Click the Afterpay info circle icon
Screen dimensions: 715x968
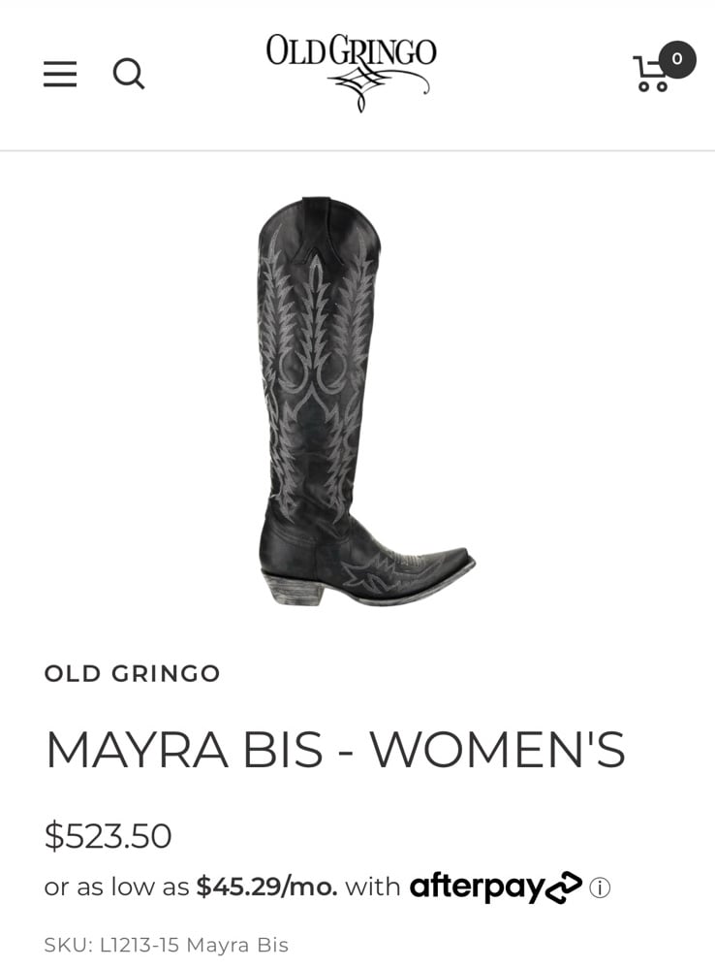click(600, 887)
